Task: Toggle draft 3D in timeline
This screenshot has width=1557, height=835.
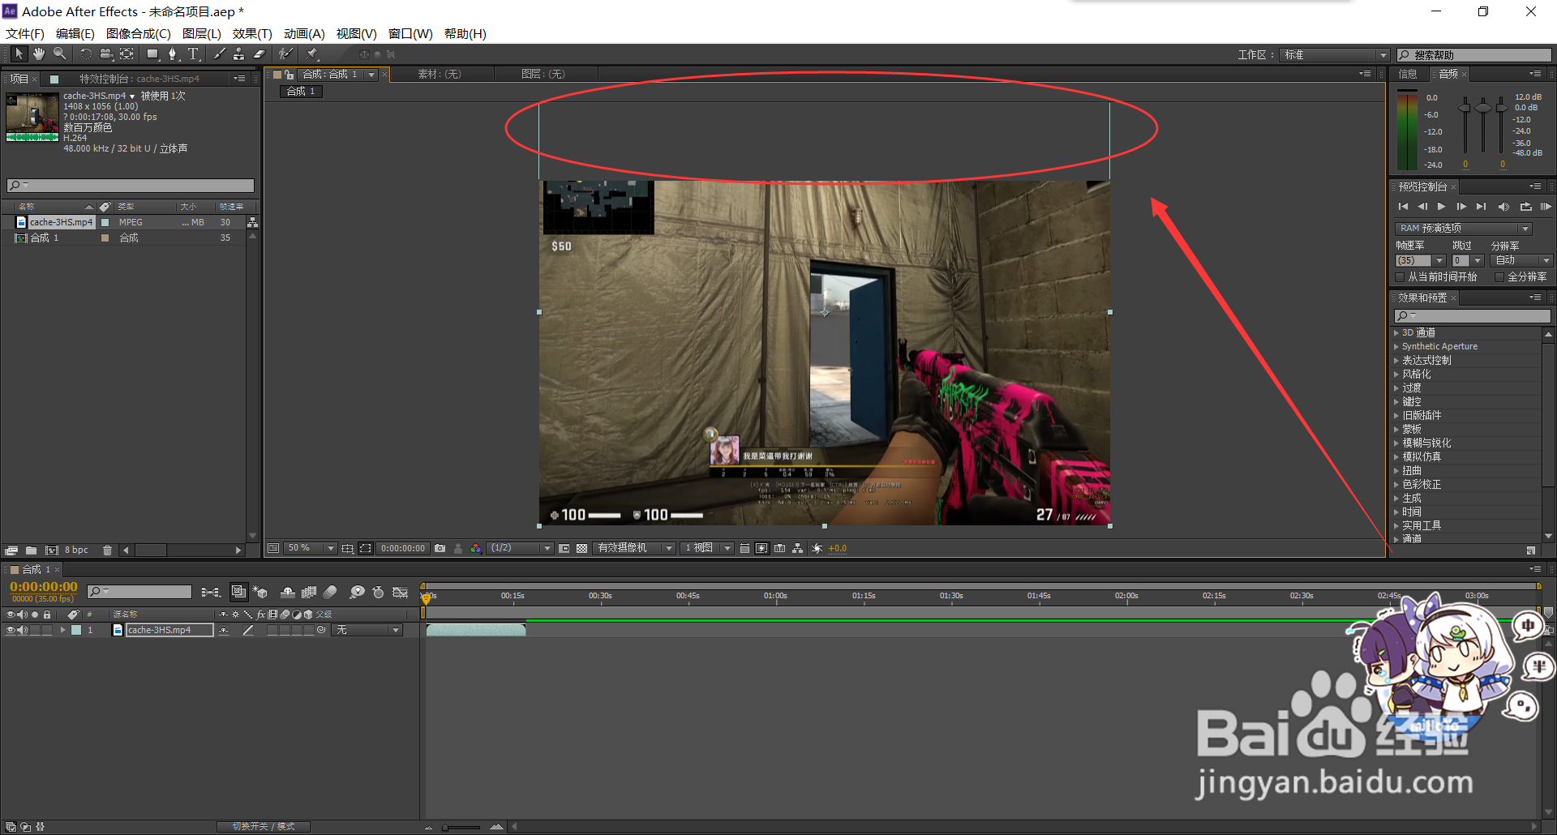Action: click(259, 593)
